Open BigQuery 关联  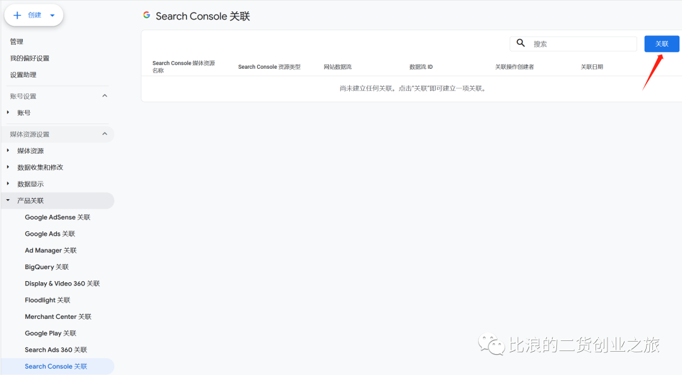point(47,267)
